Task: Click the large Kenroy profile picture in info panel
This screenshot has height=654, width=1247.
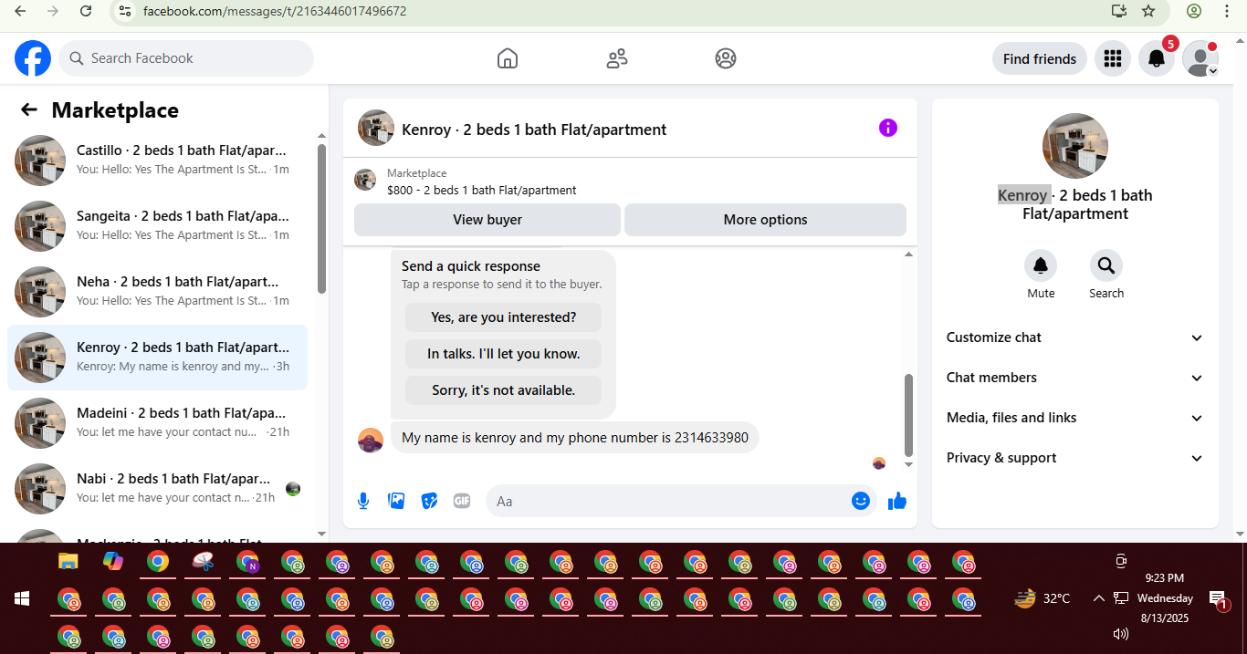Action: 1075,146
